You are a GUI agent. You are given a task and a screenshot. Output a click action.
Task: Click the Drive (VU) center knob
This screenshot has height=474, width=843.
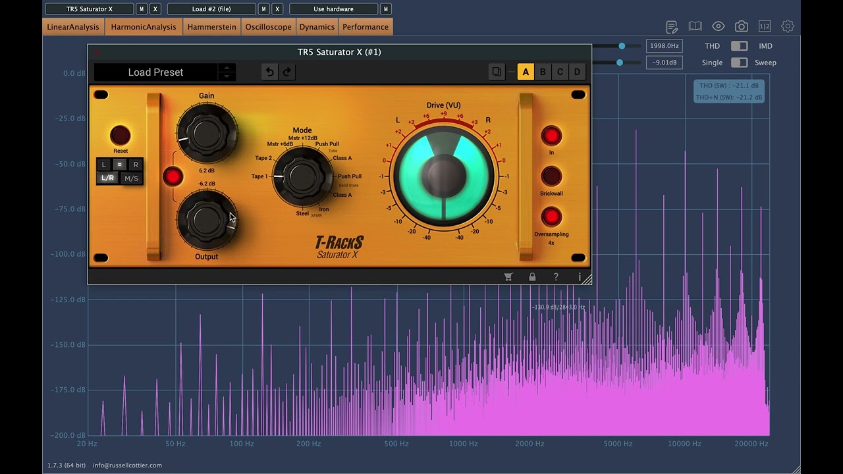(443, 176)
